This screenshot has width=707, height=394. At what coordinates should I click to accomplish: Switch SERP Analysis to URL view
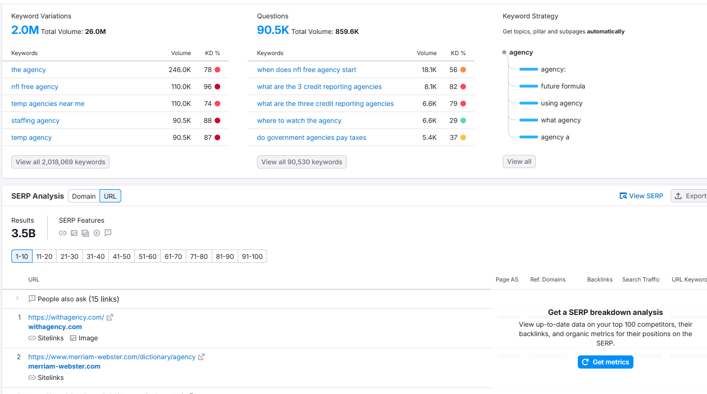[x=110, y=196]
